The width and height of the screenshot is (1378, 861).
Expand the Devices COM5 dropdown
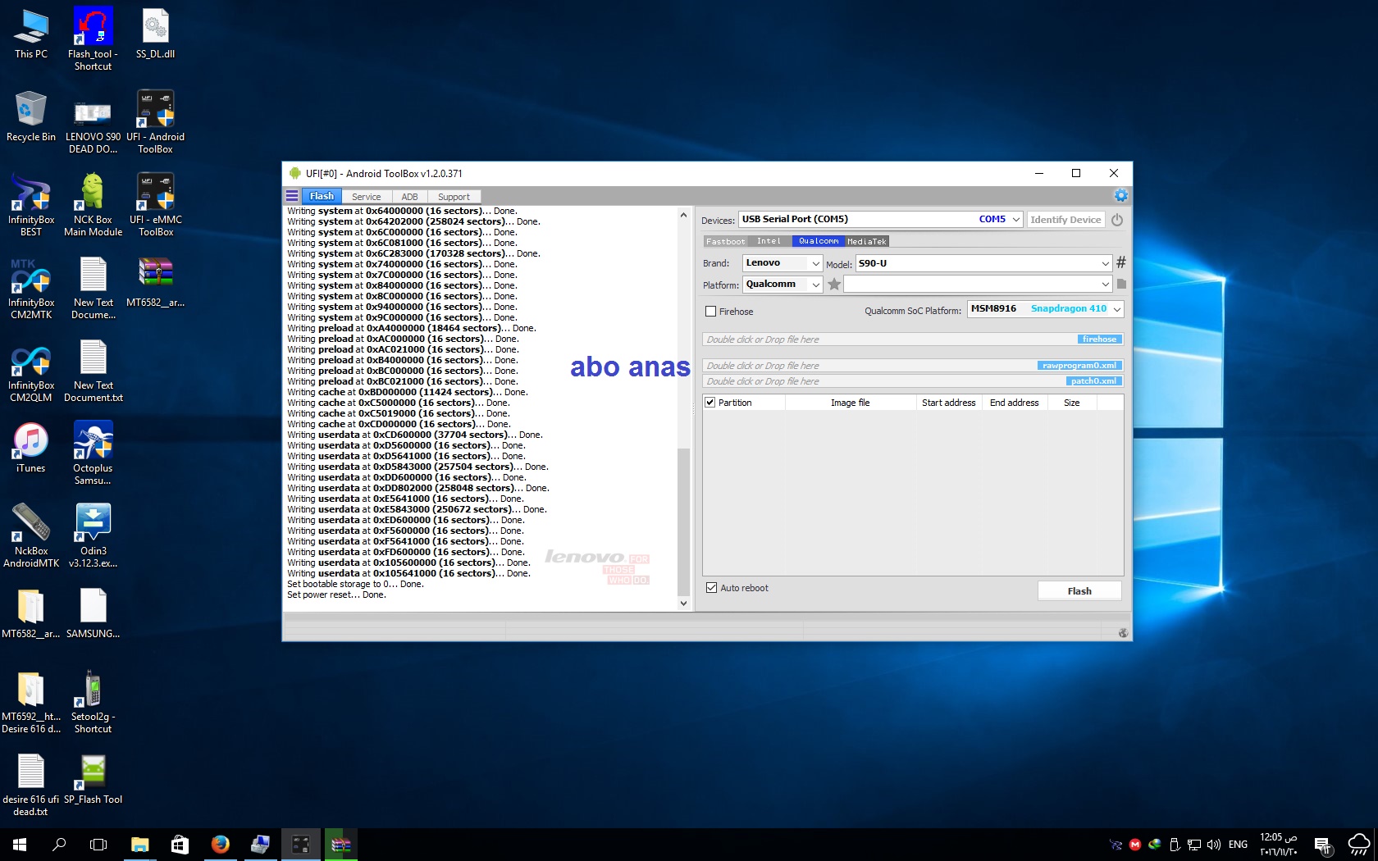click(x=1015, y=219)
